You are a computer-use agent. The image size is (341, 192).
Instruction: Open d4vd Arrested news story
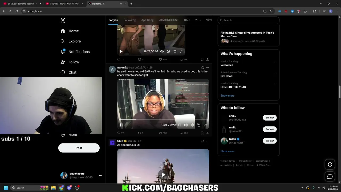247,34
